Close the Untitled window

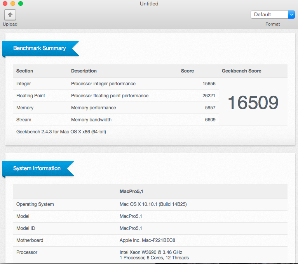pos(5,3)
